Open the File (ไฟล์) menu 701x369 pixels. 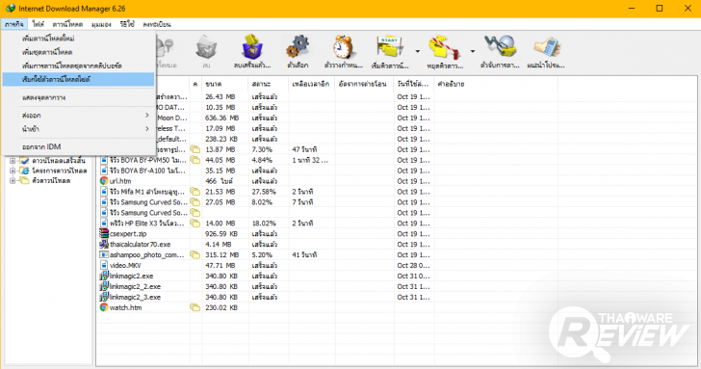[39, 24]
